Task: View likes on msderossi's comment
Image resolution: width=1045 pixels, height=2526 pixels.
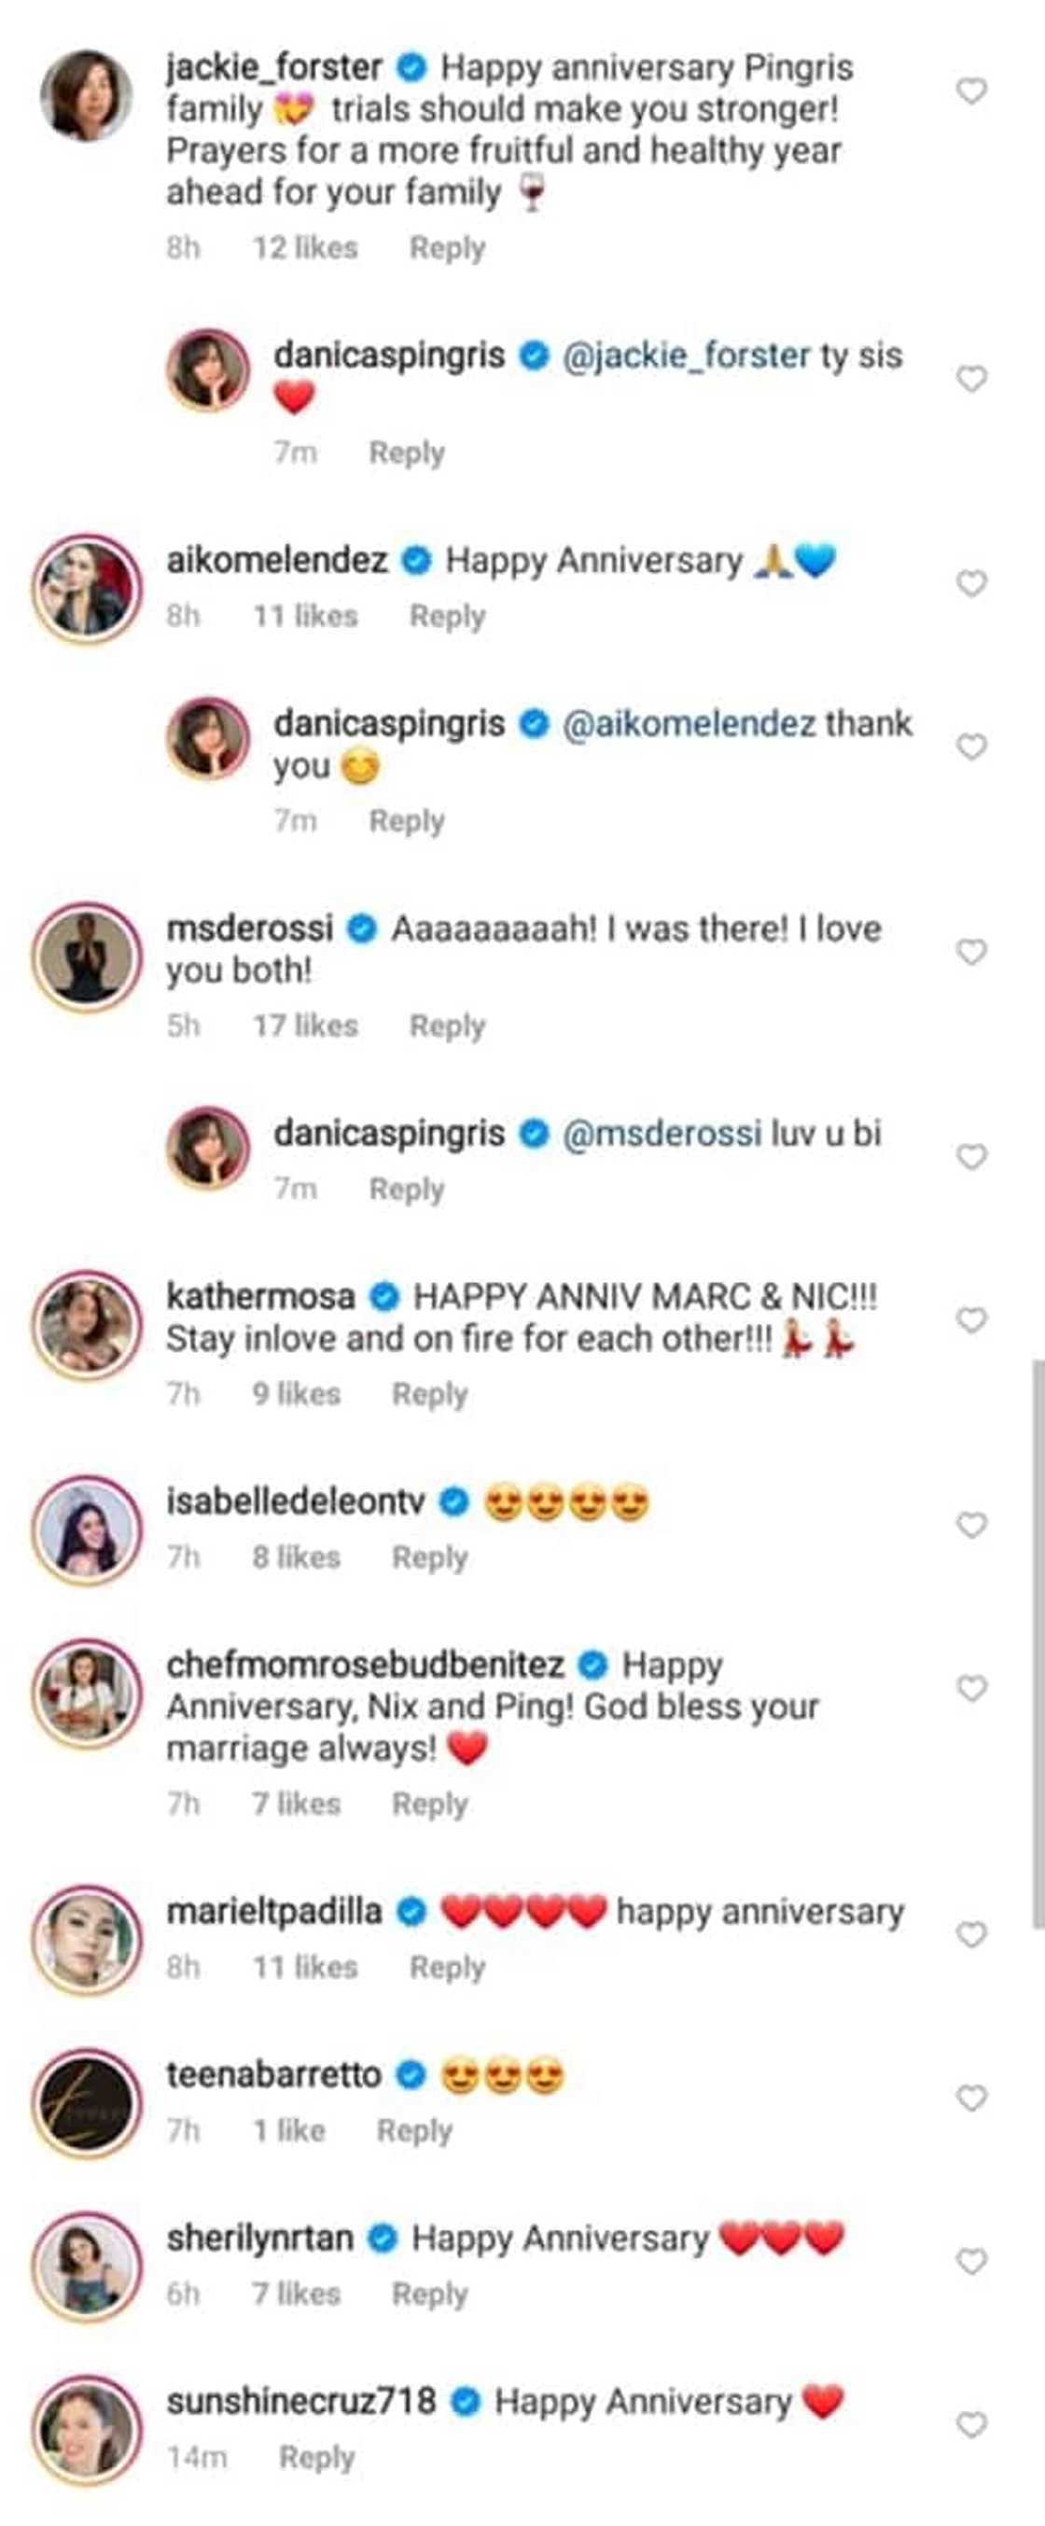Action: [305, 1026]
